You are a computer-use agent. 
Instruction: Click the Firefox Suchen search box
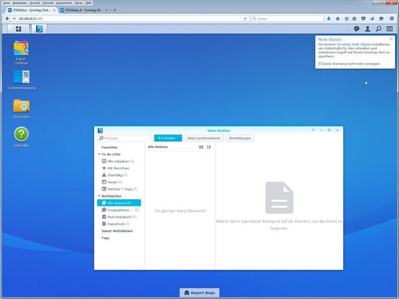pos(287,19)
